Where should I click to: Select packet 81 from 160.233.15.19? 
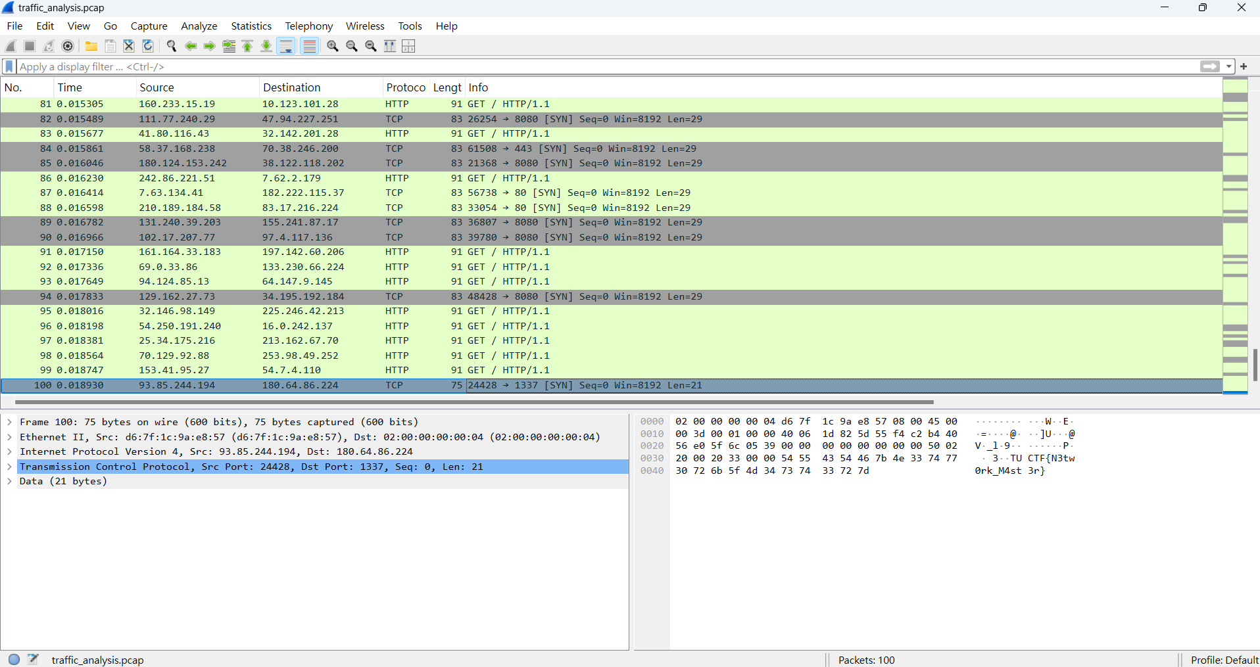pyautogui.click(x=611, y=104)
